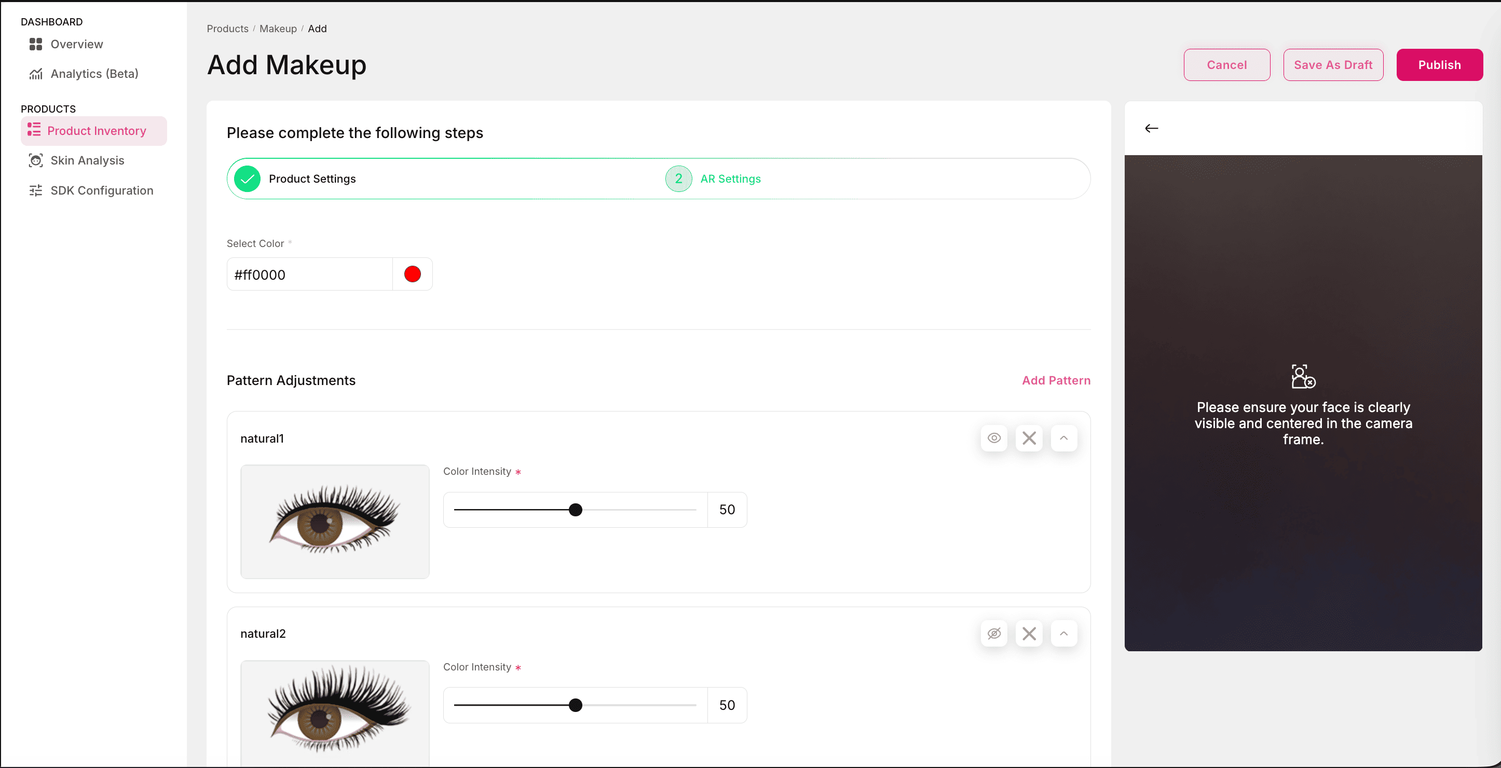
Task: Collapse the natural1 pattern card
Action: [1063, 438]
